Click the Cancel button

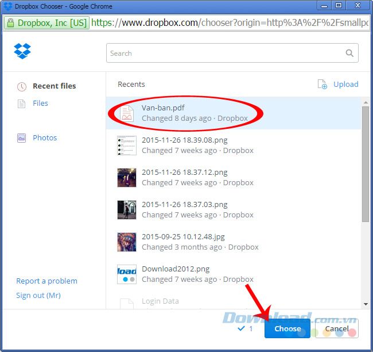coord(337,328)
